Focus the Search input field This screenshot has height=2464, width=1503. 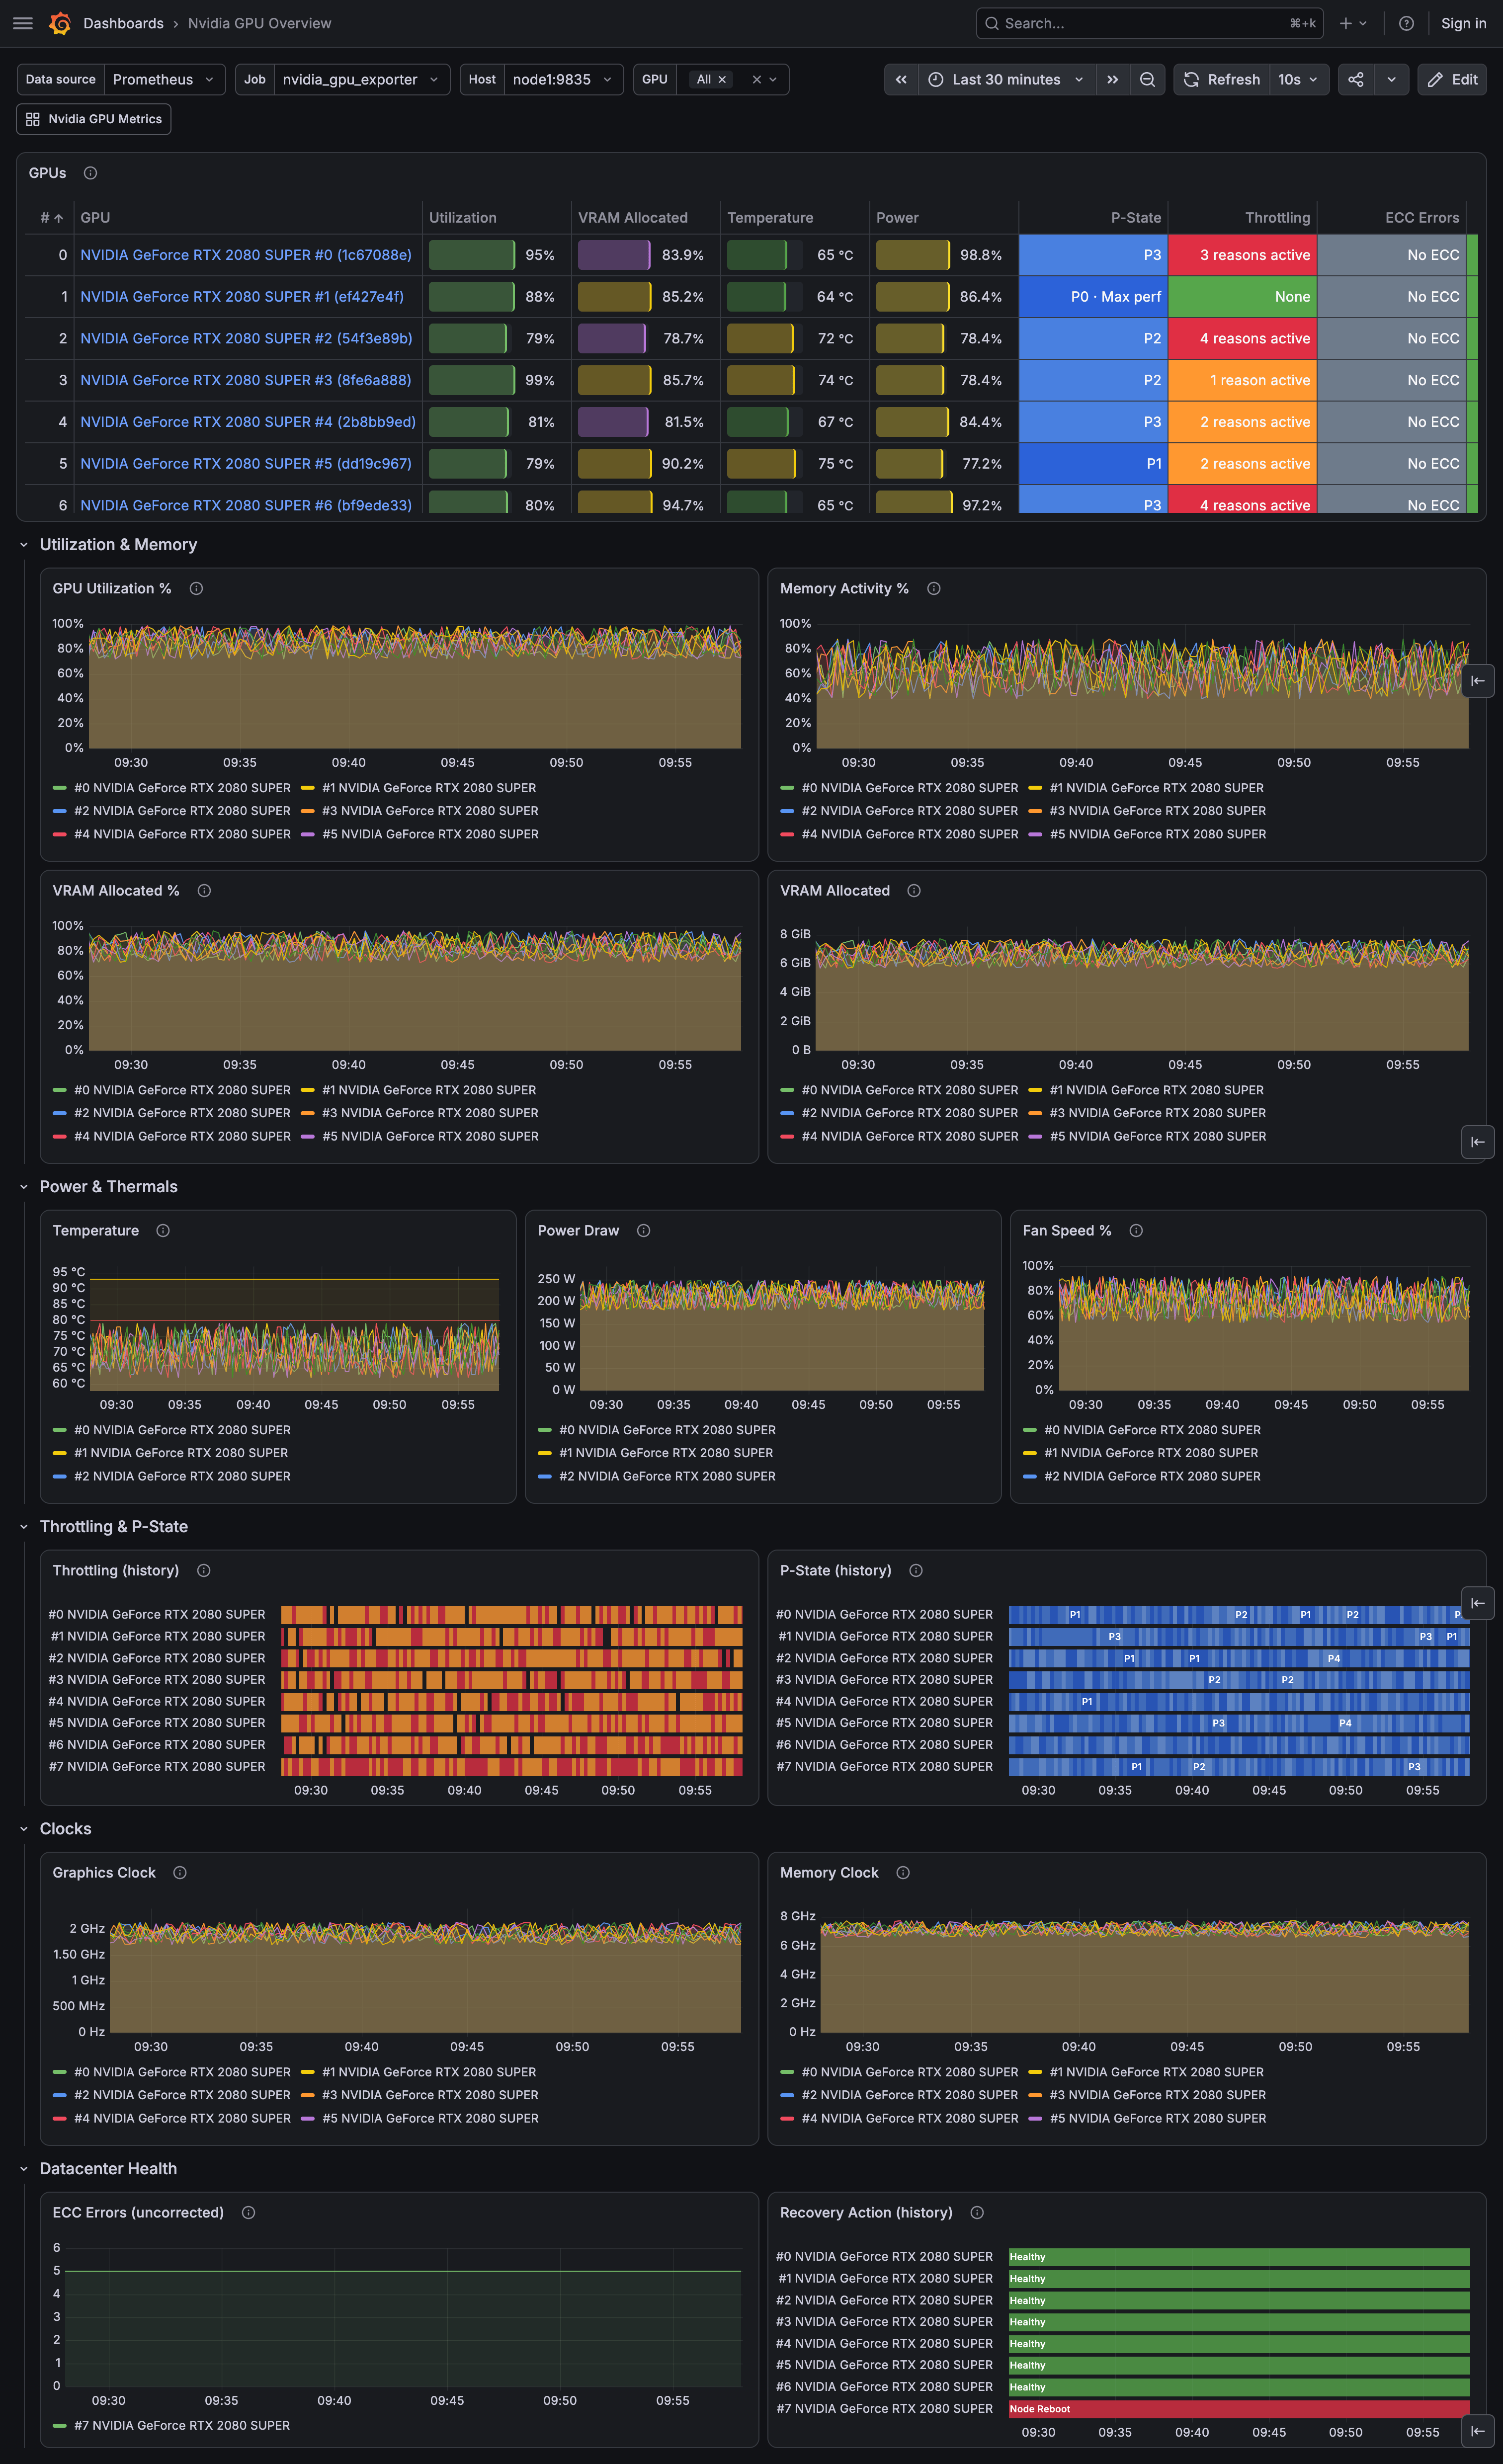pyautogui.click(x=1149, y=23)
